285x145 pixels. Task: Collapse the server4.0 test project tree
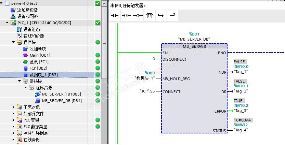click(x=1, y=3)
